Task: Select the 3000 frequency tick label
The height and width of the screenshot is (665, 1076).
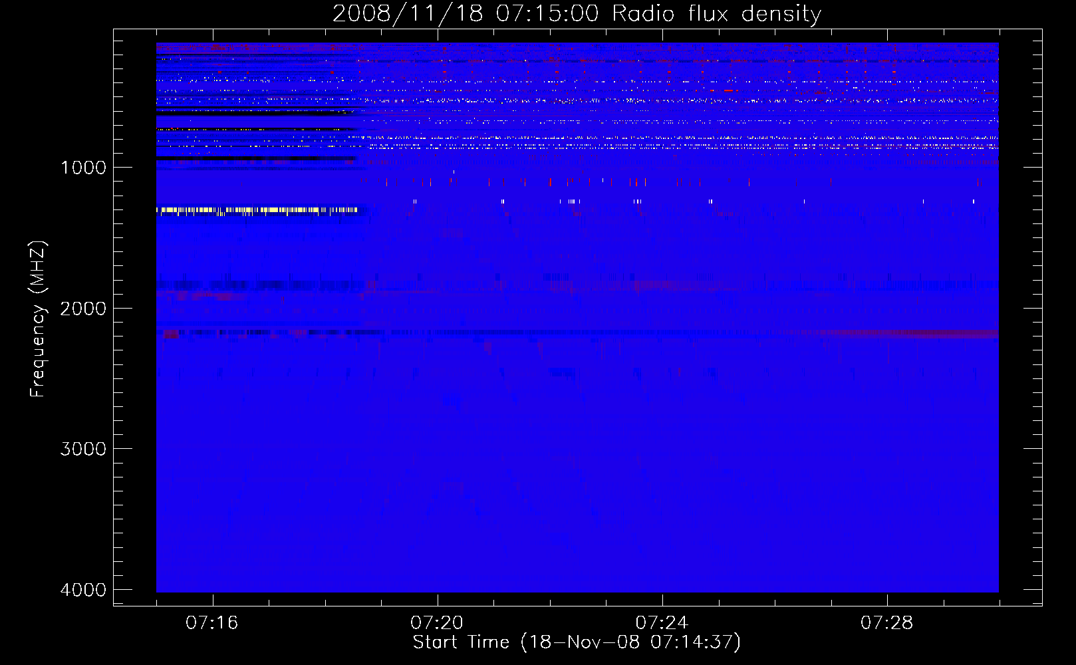Action: (x=83, y=449)
